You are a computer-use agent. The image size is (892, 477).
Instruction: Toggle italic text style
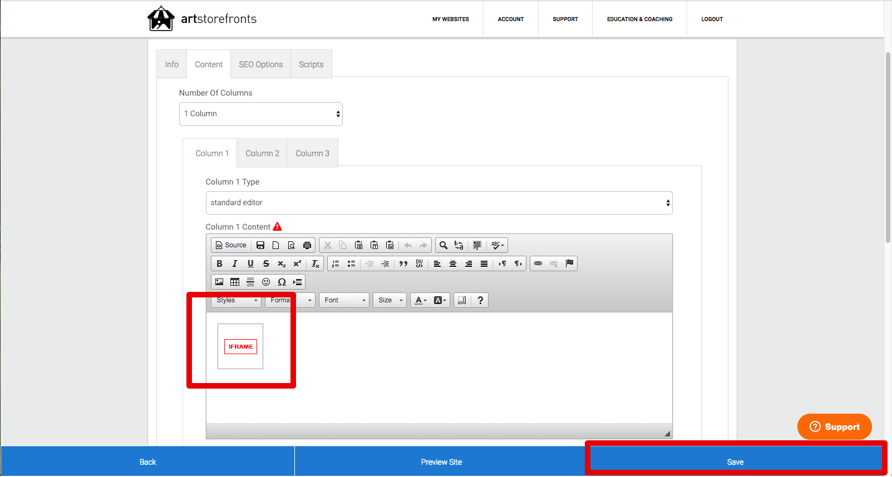click(235, 264)
